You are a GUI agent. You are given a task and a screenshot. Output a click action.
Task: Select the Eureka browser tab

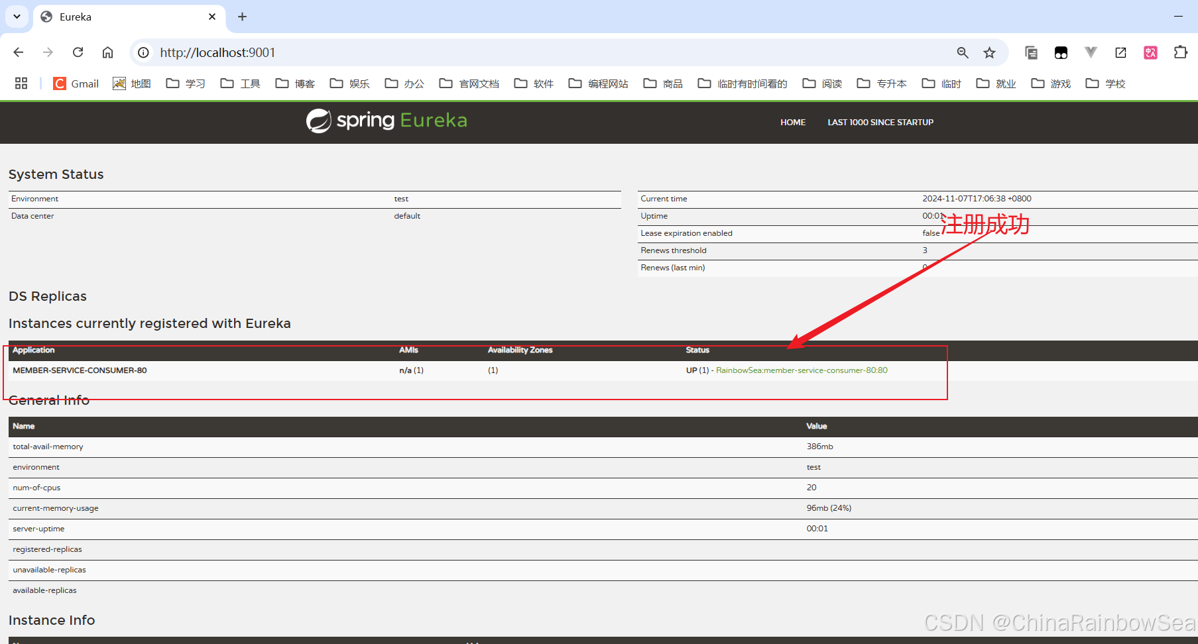(129, 17)
